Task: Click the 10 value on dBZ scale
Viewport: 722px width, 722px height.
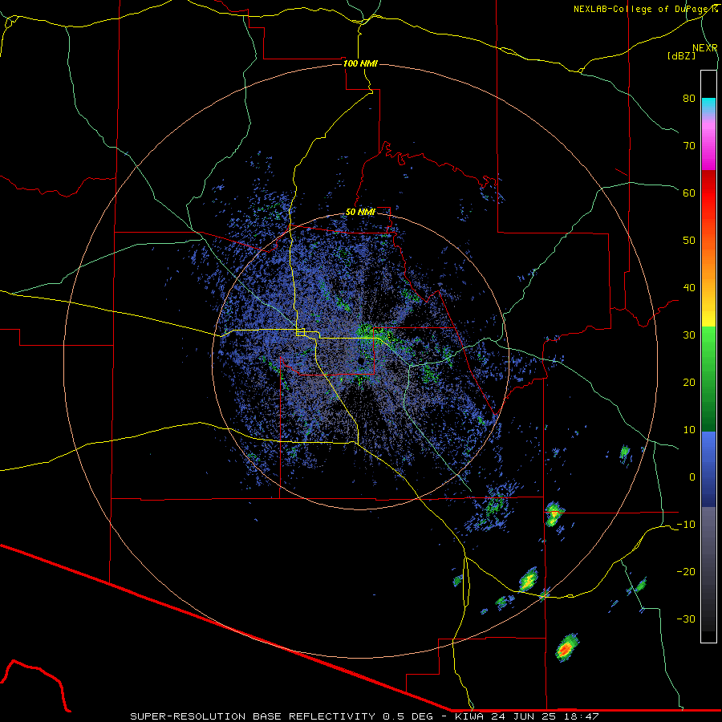Action: (x=689, y=430)
